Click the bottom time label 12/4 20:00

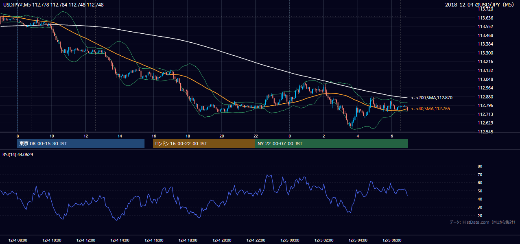[222, 240]
